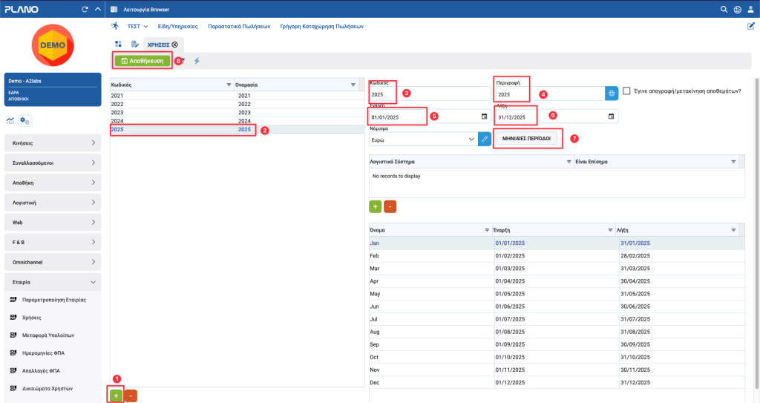Viewport: 760px width, 403px height.
Task: Select the 2023 row in the years list
Action: click(237, 113)
